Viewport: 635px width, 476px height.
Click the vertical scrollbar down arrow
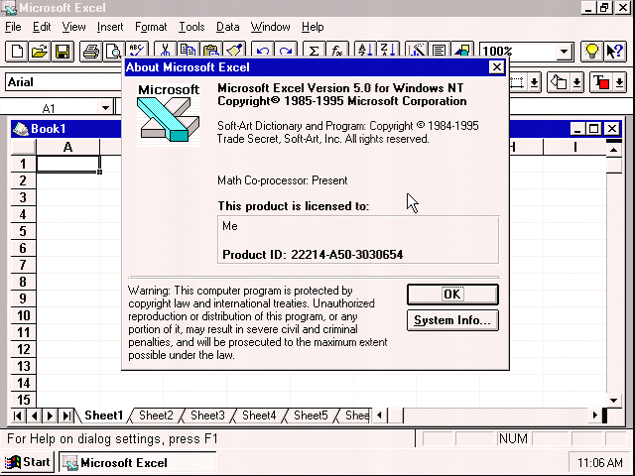[x=614, y=401]
